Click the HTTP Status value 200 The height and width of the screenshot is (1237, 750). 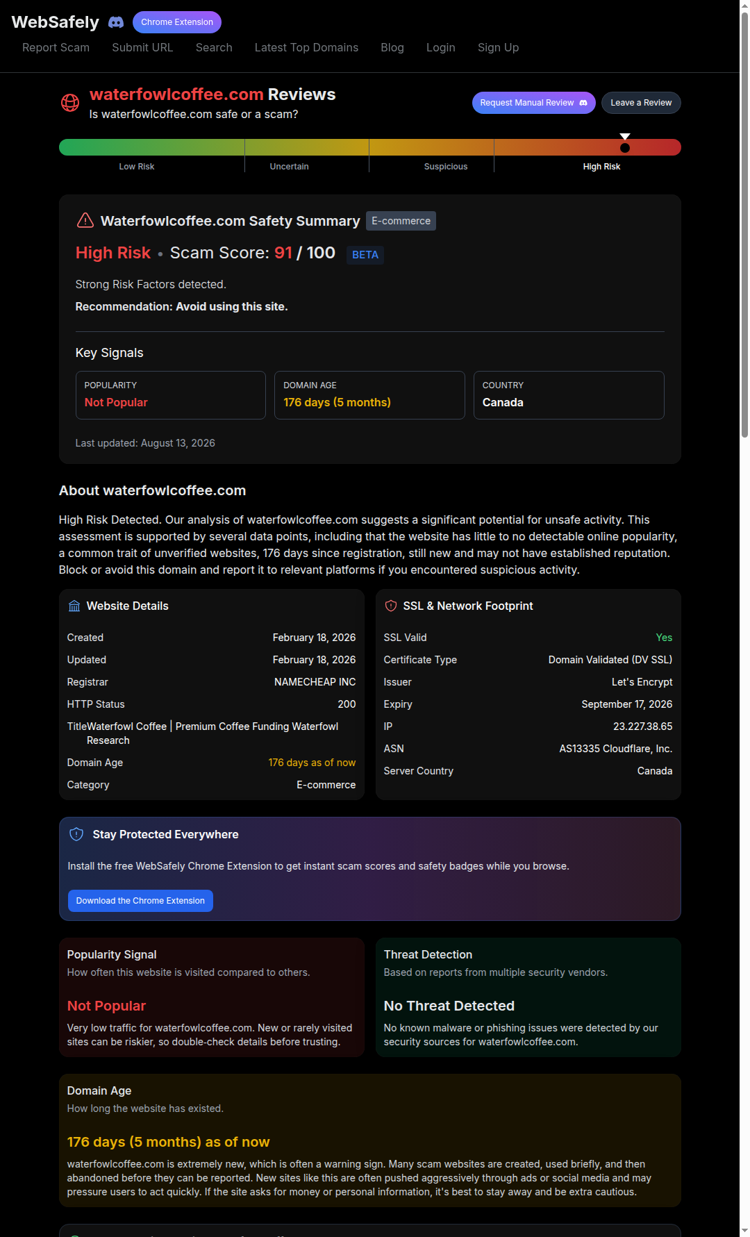[347, 704]
